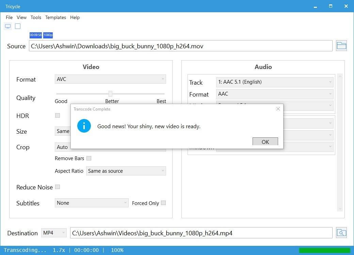Change the Destination MP4 container dropdown
The height and width of the screenshot is (255, 354).
[54, 233]
